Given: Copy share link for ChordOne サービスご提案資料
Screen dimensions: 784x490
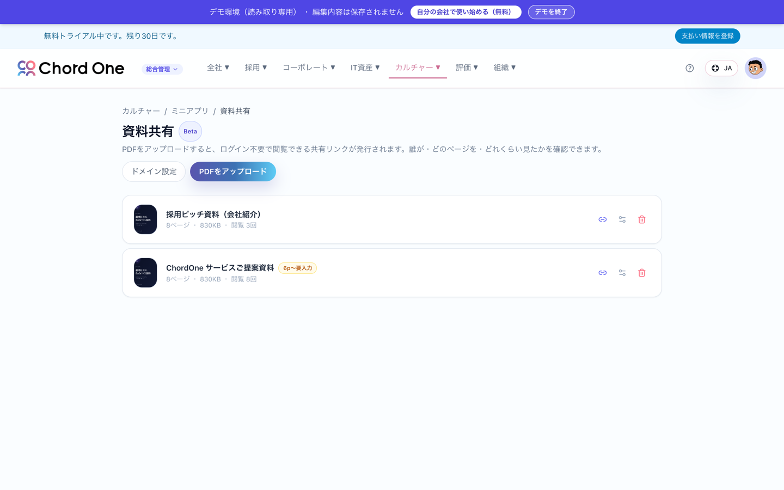Looking at the screenshot, I should tap(602, 273).
